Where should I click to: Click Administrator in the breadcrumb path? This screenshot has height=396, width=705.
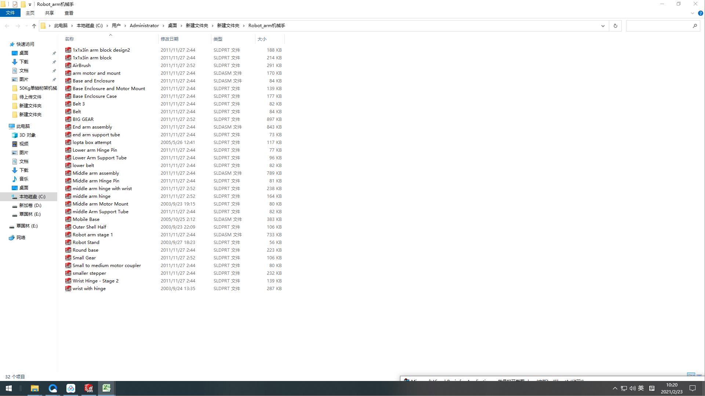point(144,26)
